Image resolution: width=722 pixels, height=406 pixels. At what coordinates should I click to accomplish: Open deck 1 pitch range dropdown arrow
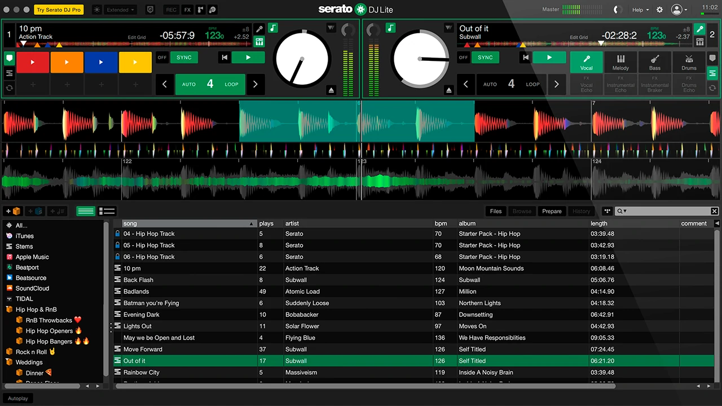tap(331, 28)
